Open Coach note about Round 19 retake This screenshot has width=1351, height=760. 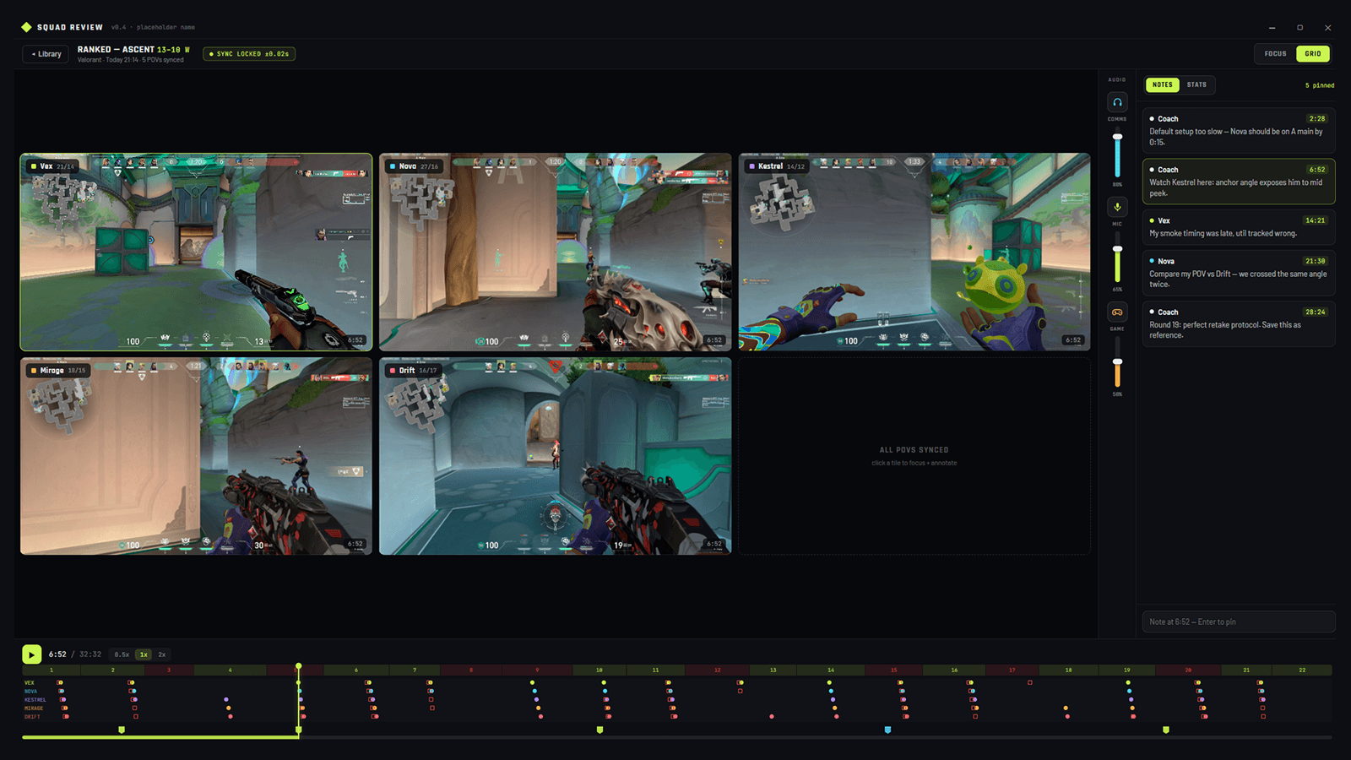tap(1239, 323)
